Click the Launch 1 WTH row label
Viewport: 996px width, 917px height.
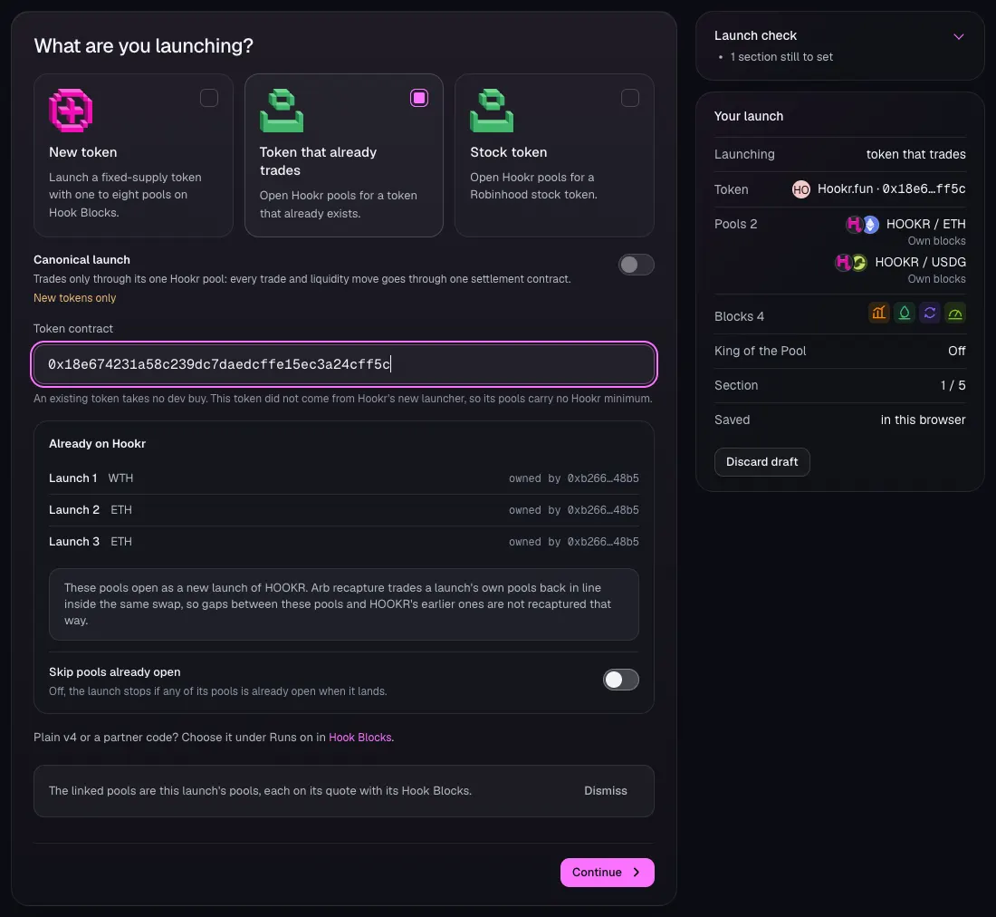coord(91,478)
